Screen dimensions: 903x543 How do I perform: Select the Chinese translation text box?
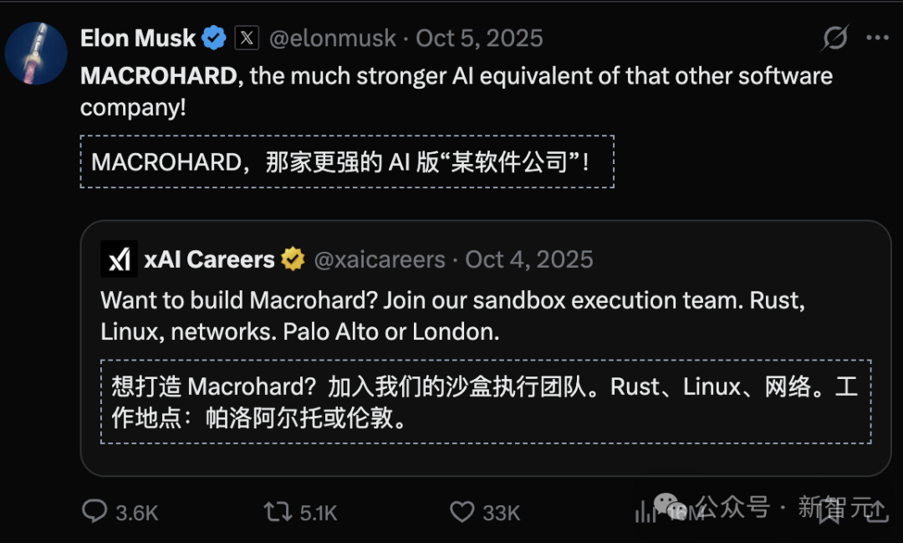[346, 161]
